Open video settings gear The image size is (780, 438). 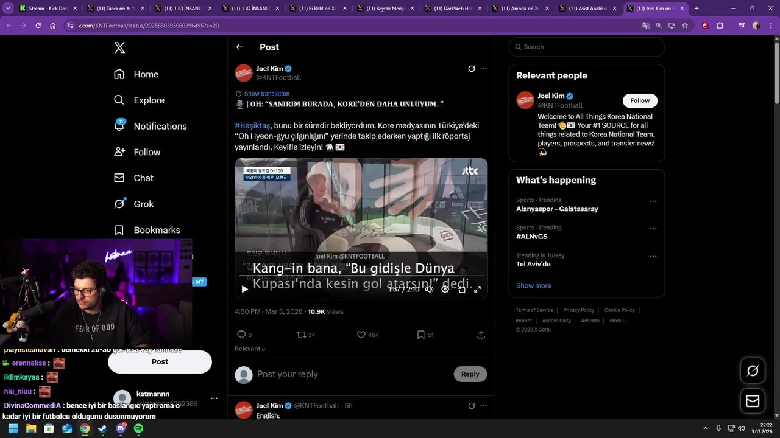click(445, 289)
